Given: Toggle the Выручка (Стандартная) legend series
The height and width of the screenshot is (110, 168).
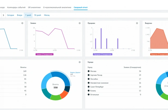Looking at the screenshot, I should coord(159,54).
